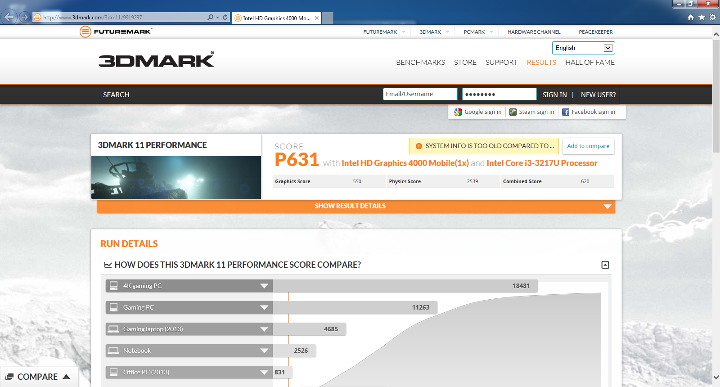Click the Graphics Score value 550

(357, 181)
